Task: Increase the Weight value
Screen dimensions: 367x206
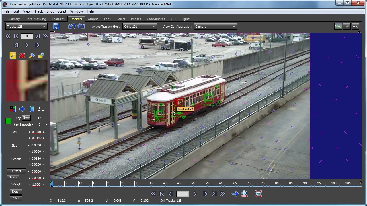Action: tap(44, 185)
